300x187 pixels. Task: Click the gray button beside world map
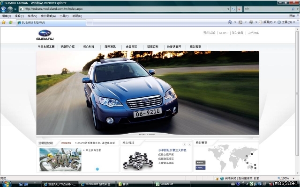point(201,163)
